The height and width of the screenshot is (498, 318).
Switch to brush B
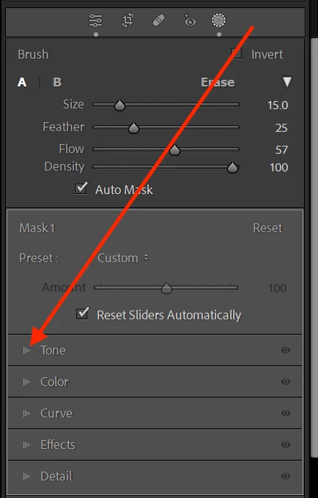tap(57, 82)
